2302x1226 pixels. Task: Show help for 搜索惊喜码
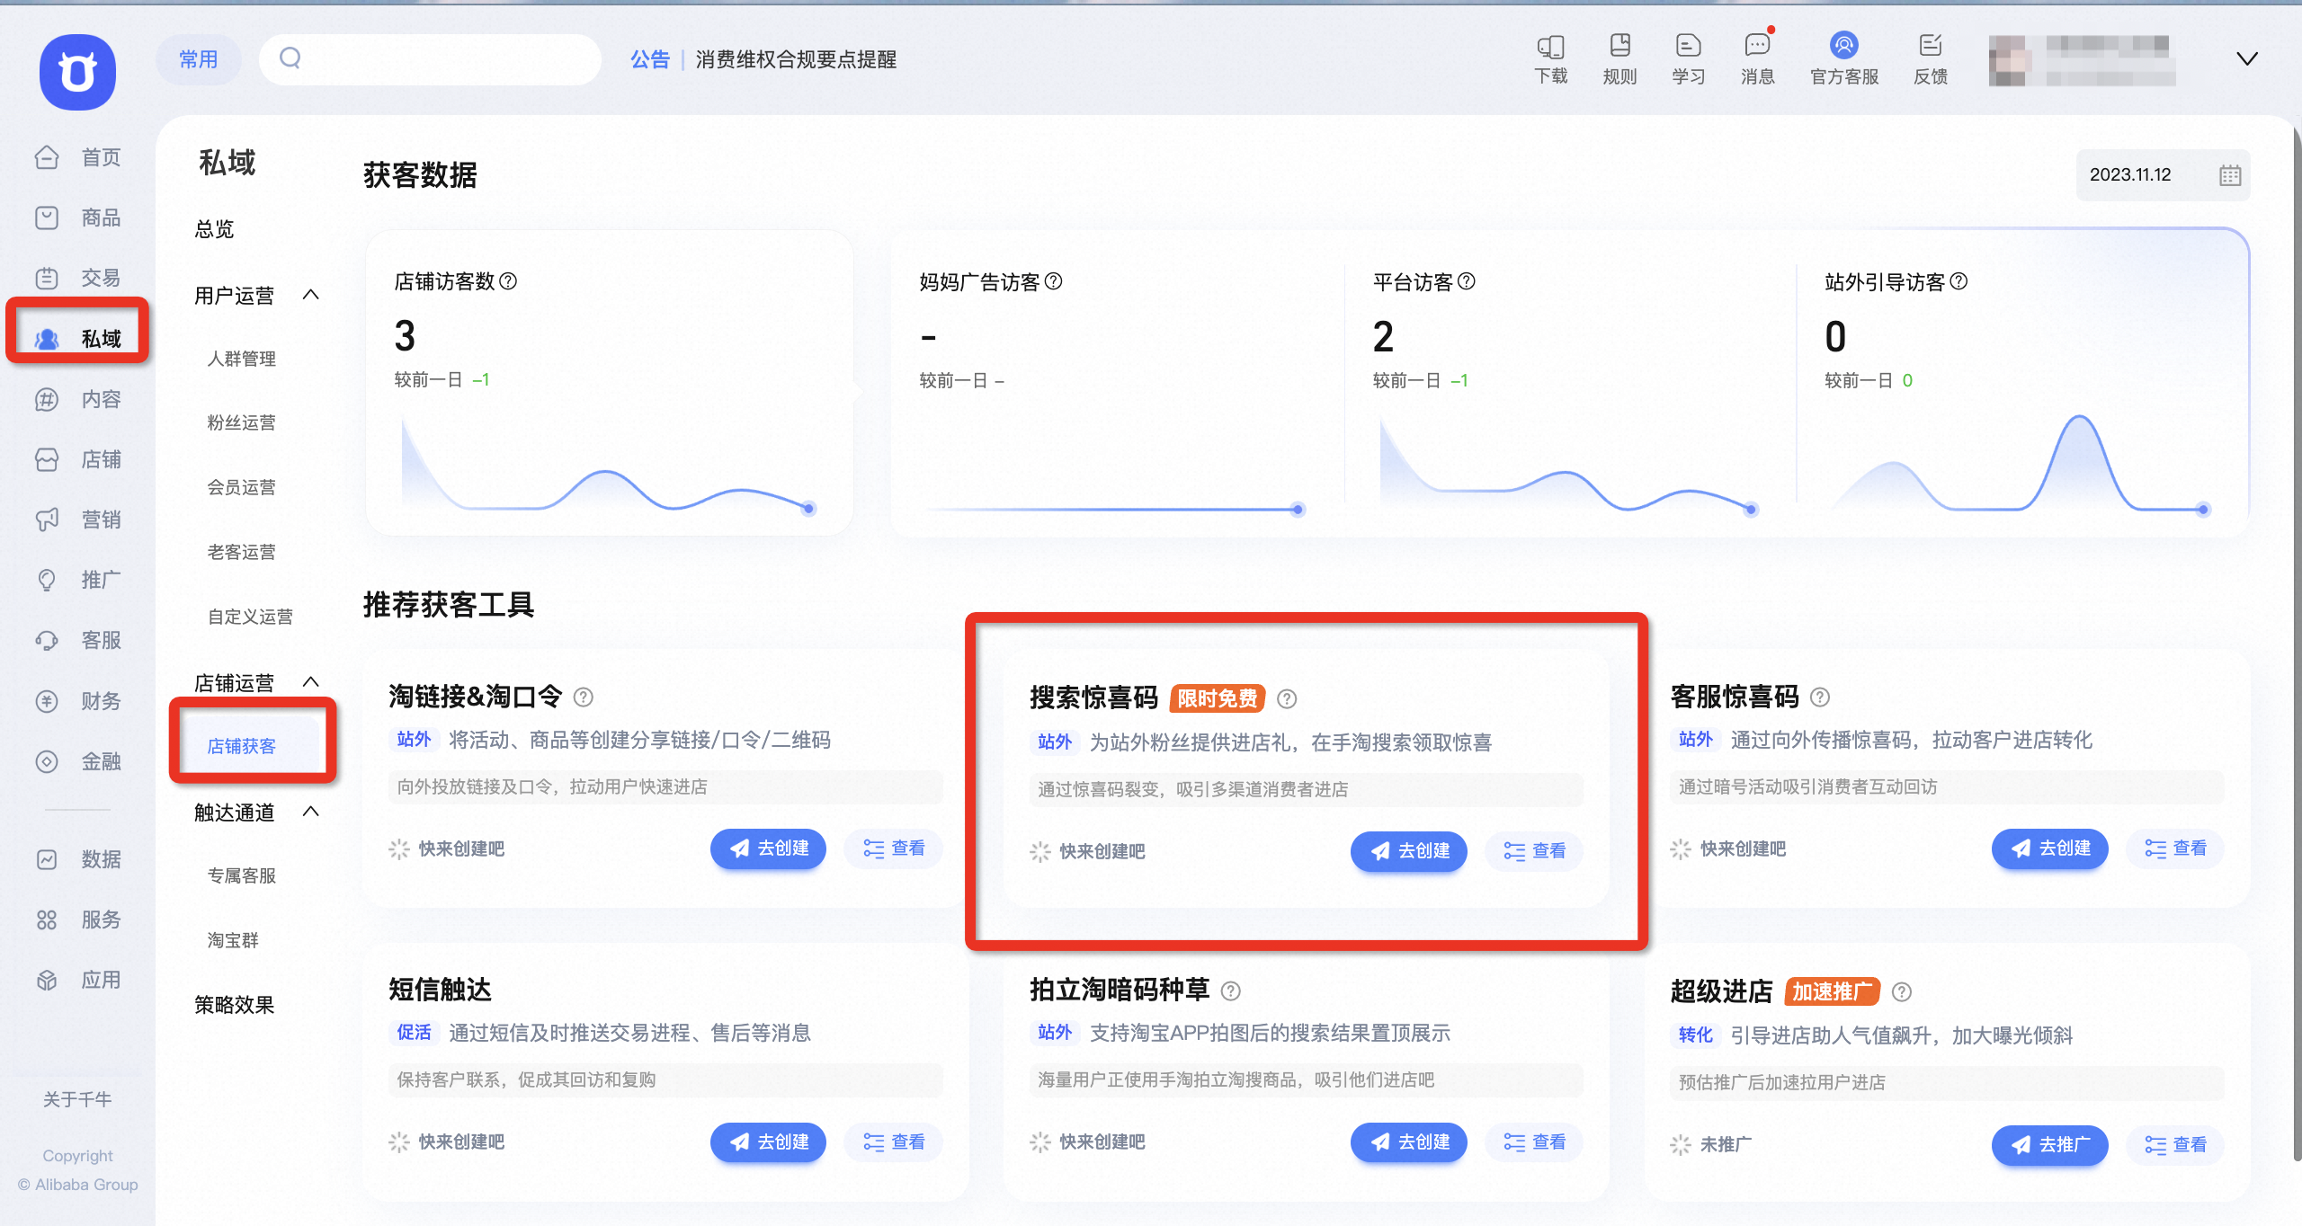click(x=1287, y=698)
